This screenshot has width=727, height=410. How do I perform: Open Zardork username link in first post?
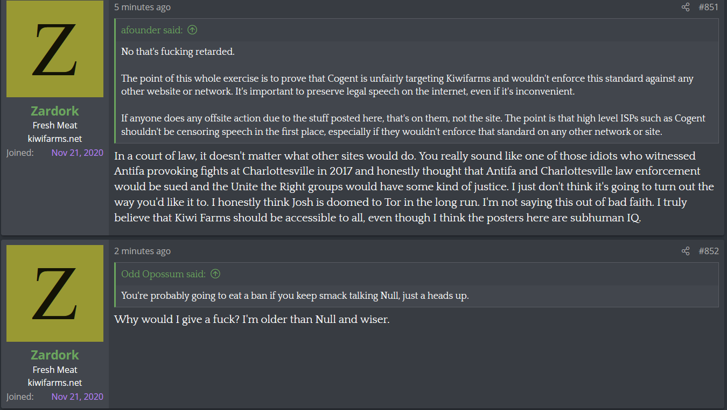(55, 111)
